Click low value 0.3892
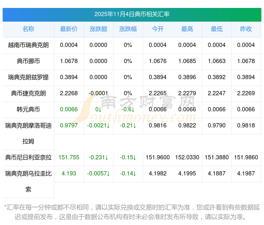Viewport: 264px width, 225px height. point(217,77)
